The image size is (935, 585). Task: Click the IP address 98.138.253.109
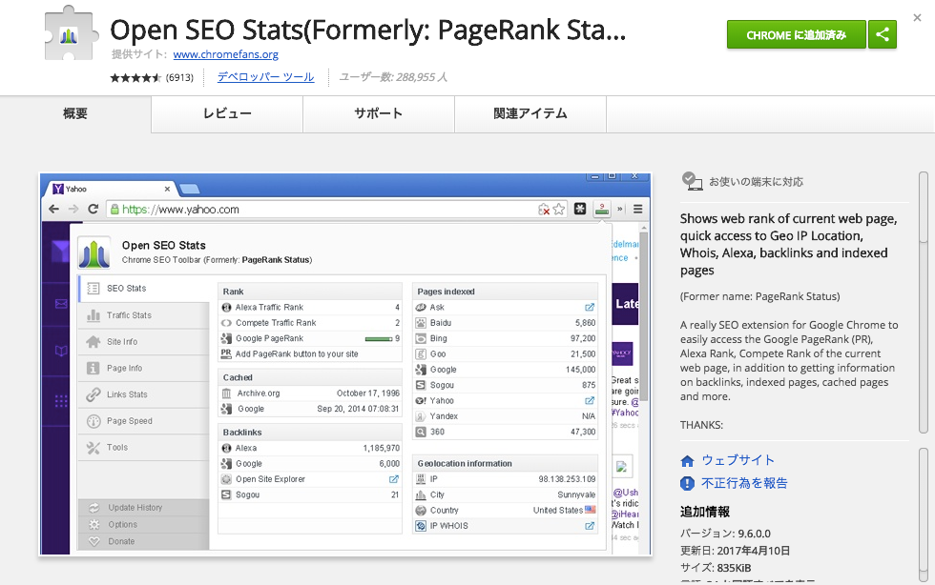tap(567, 479)
